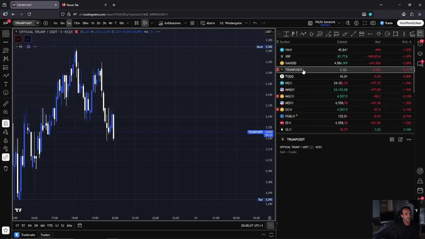Image resolution: width=425 pixels, height=239 pixels.
Task: Set range to YTD
Action: point(49,226)
